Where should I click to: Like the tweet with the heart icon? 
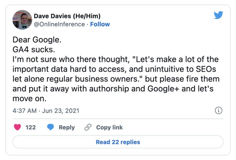point(18,127)
